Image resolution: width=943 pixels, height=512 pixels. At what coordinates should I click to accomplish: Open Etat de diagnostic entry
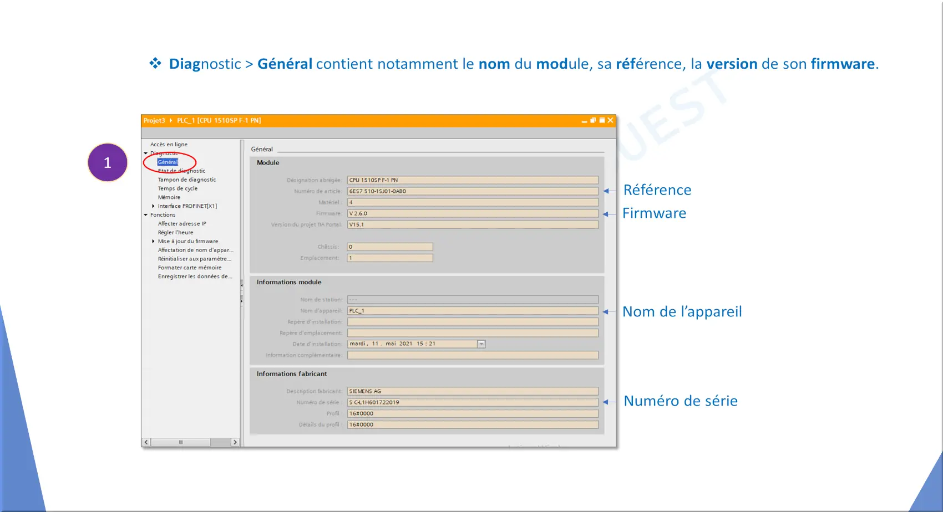181,171
